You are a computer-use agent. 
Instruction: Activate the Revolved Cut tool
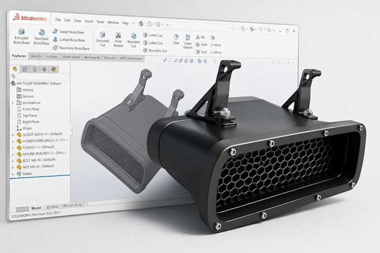134,40
